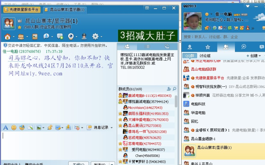Open the group vote chart icon
The height and width of the screenshot is (165, 265).
68,127
